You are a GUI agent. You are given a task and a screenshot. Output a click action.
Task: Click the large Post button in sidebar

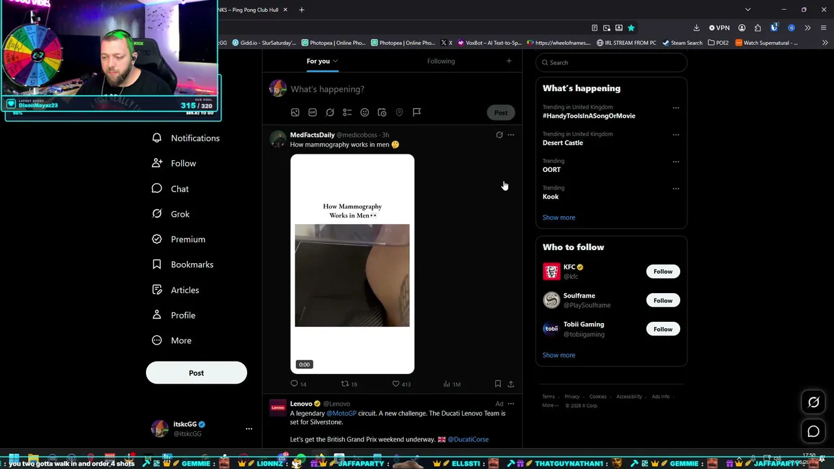[x=196, y=373]
